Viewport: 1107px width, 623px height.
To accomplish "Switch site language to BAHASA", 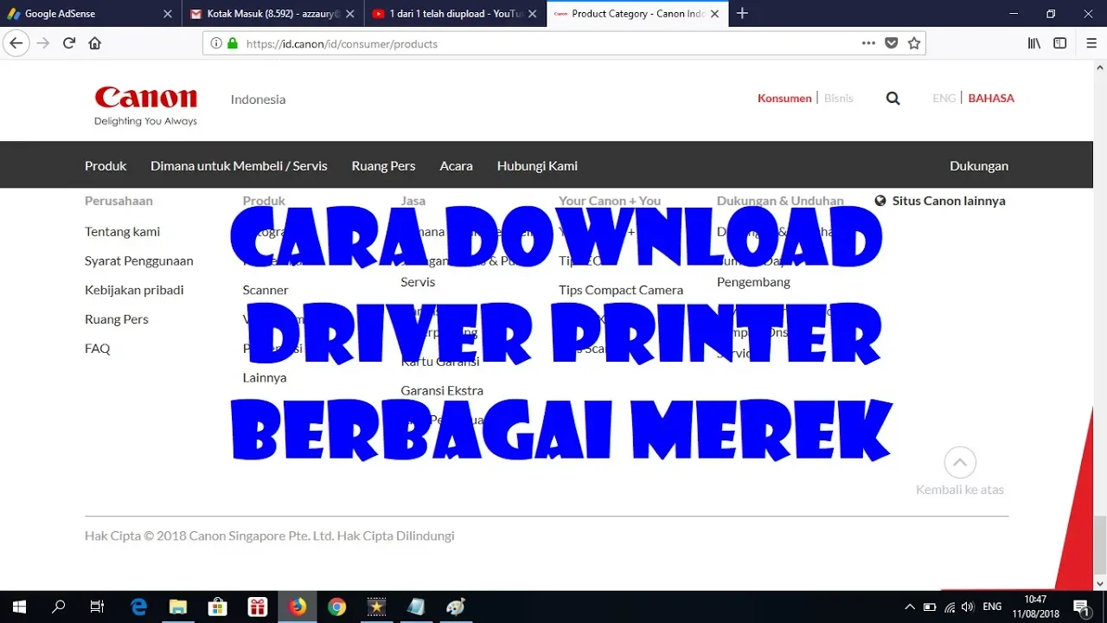I will click(x=991, y=99).
